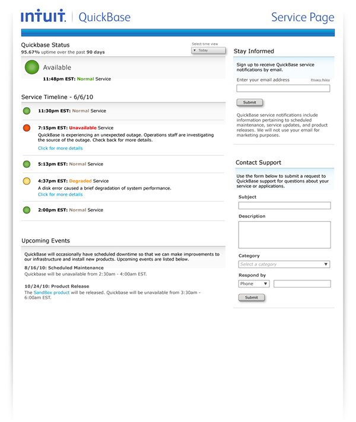Click the 11:48pm EST: Normal Service text
Screen dimensions: 356x422
point(77,79)
